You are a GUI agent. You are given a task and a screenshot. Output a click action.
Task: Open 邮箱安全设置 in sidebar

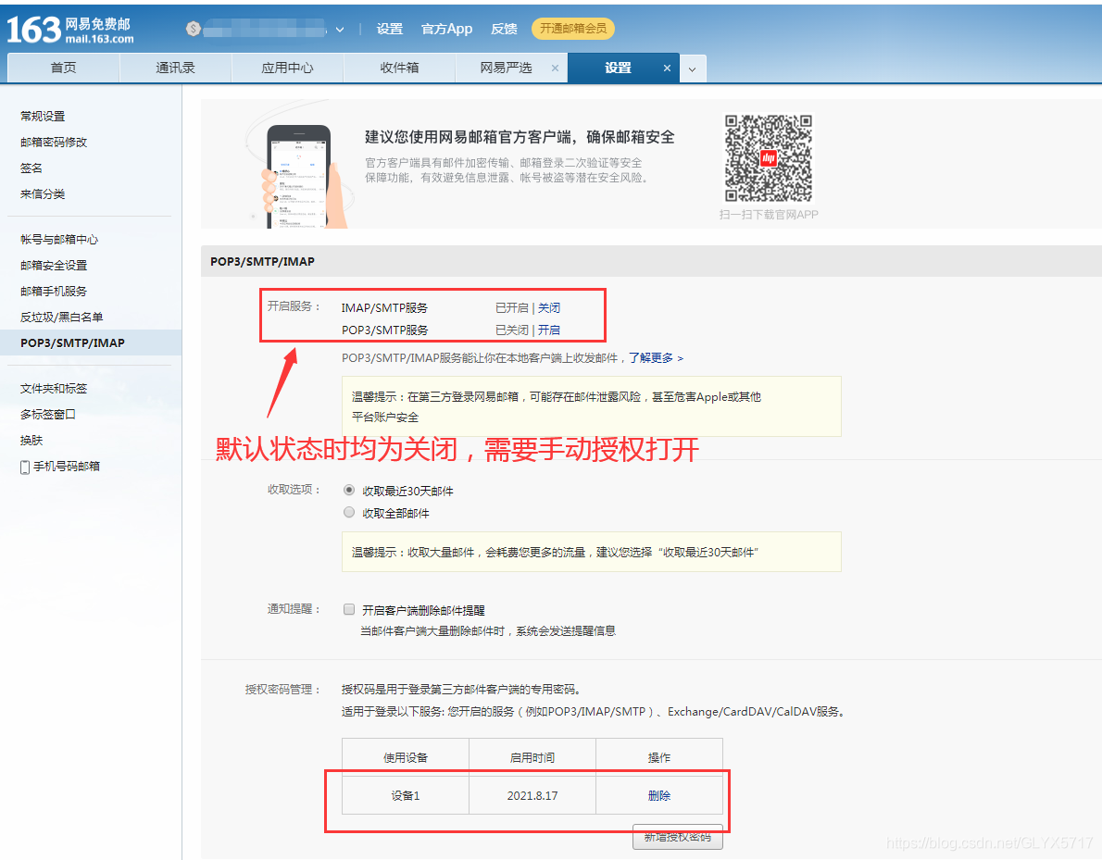coord(54,266)
